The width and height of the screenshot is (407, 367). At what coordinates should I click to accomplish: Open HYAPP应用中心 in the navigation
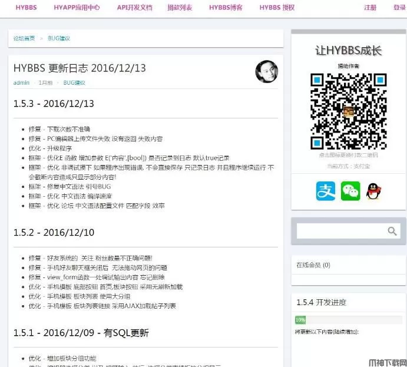(77, 8)
